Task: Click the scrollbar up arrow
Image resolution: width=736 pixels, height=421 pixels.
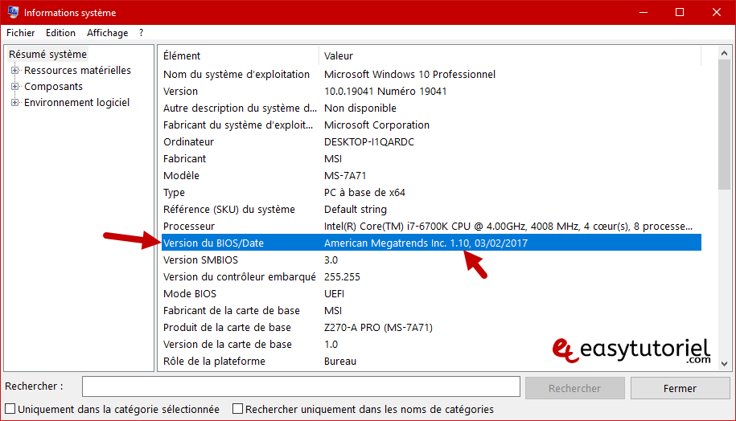Action: 724,53
